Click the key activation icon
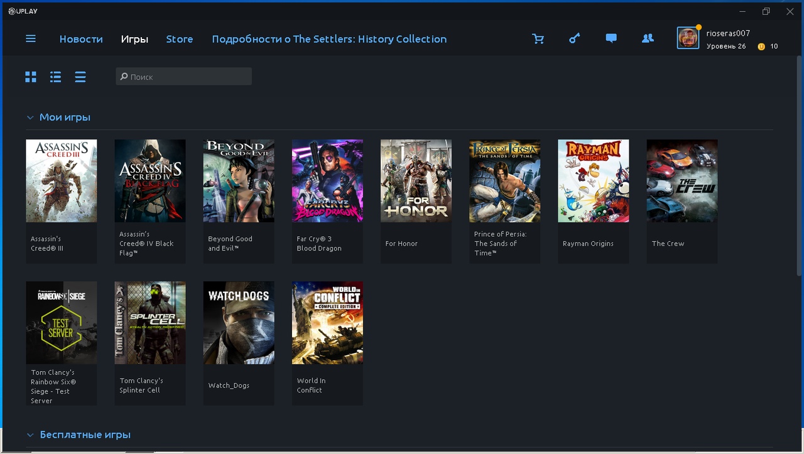The image size is (804, 454). tap(574, 39)
